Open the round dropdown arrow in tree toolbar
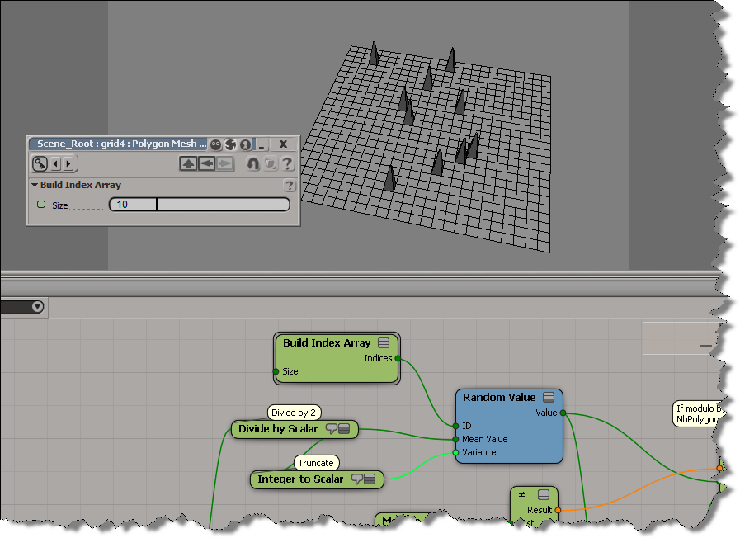 37,307
